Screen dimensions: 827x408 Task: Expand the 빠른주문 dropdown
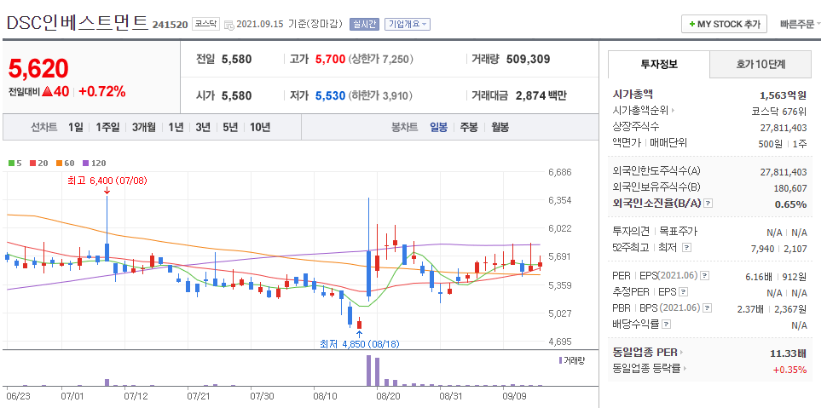800,24
